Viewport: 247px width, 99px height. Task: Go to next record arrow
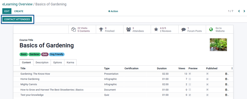(x=244, y=11)
